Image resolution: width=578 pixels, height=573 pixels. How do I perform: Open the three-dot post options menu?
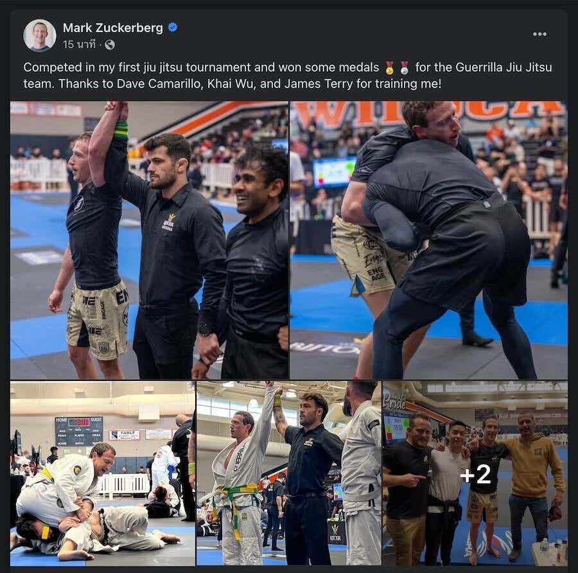539,34
